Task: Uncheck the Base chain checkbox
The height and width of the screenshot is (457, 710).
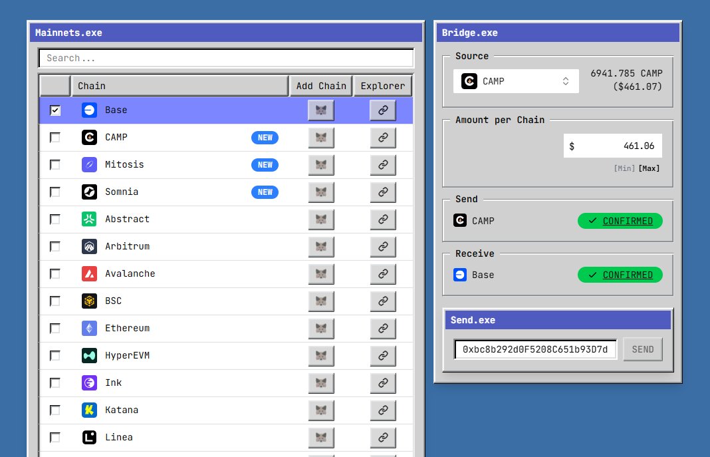Action: 55,110
